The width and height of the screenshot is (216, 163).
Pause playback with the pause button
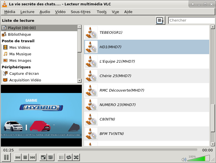click(x=6, y=157)
